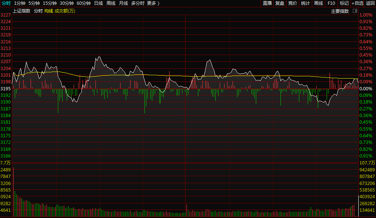Open the 主要指数 index selector
Viewport: 376px width, 218px height.
(x=340, y=11)
